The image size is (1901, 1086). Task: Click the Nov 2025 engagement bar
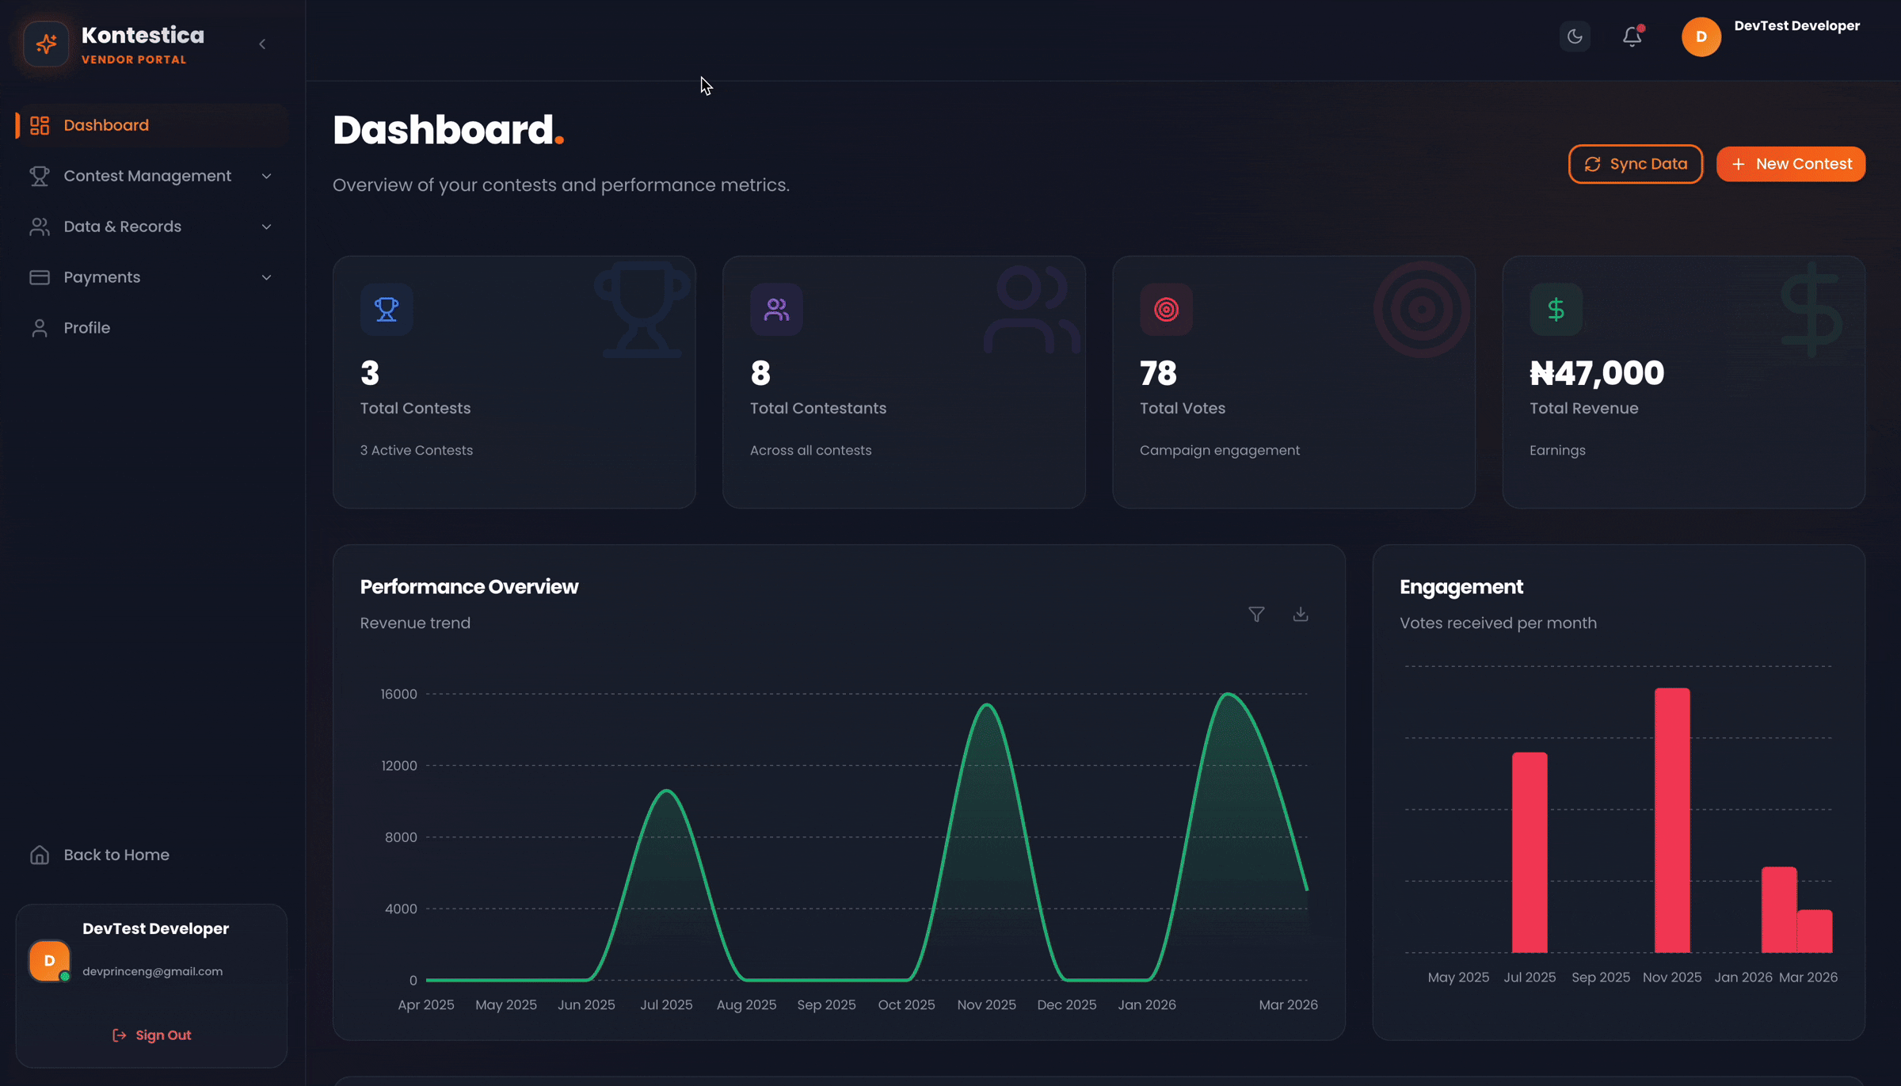(1671, 820)
